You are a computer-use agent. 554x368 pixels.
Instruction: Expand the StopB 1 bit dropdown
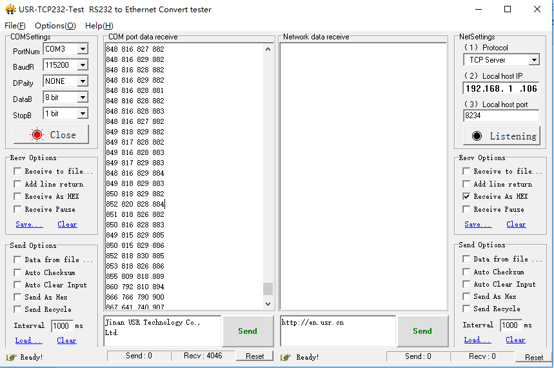83,114
